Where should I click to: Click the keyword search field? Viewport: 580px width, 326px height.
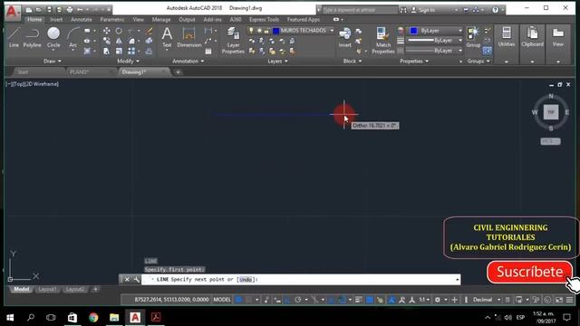pos(360,10)
